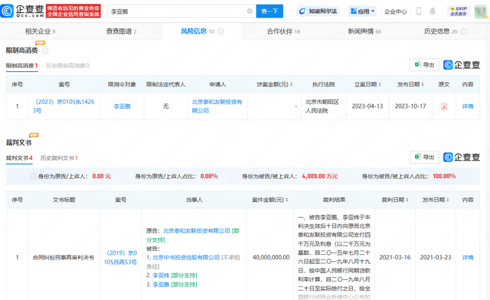The width and height of the screenshot is (490, 300).
Task: Open 知彼阿尔法 AI assistant
Action: pyautogui.click(x=318, y=11)
